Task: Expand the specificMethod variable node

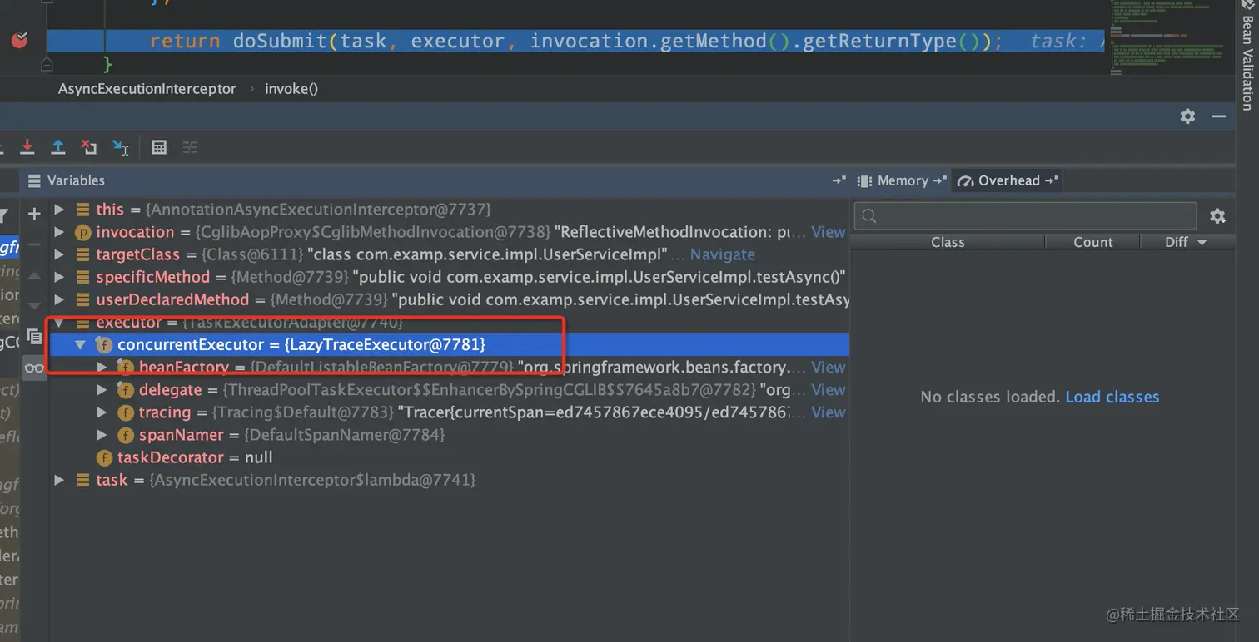Action: (x=59, y=277)
